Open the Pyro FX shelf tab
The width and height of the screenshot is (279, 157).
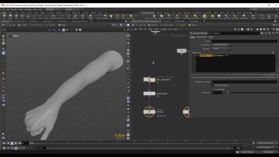(x=222, y=13)
